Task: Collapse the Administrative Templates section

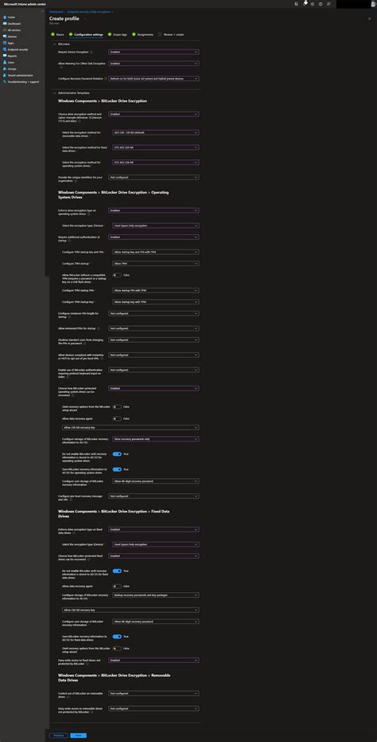Action: [x=55, y=92]
